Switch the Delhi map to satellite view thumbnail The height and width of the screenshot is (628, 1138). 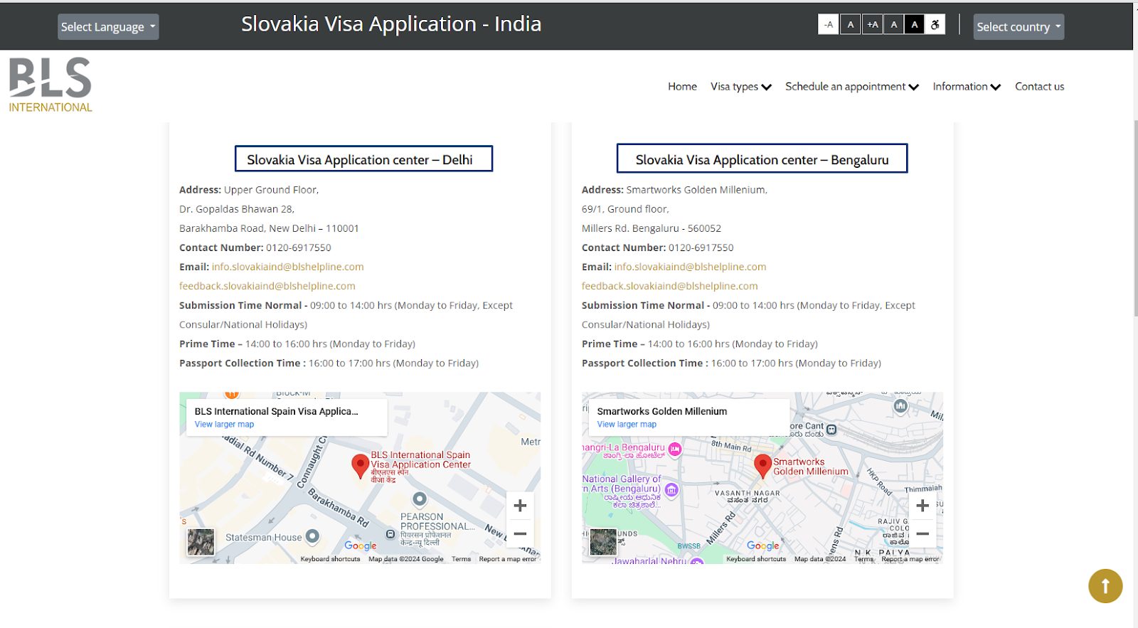tap(201, 542)
